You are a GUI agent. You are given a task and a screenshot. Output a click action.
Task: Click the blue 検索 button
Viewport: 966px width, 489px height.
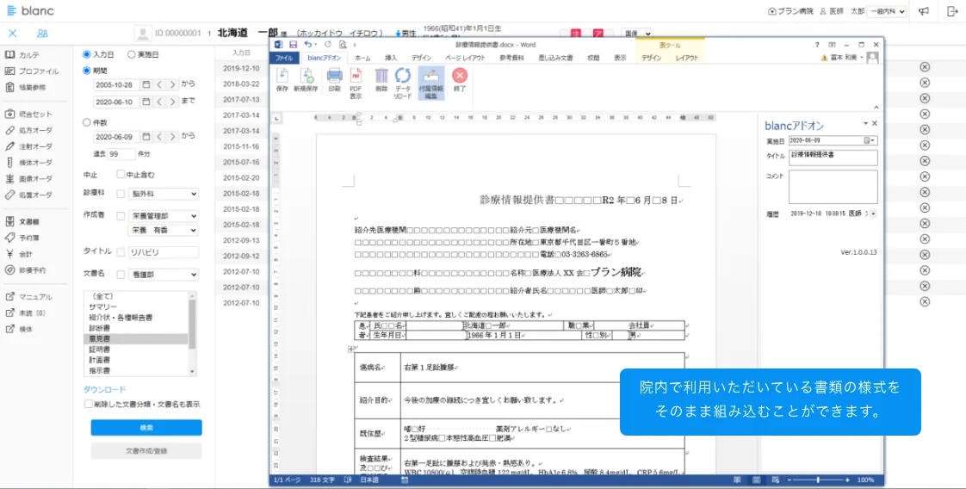(x=146, y=427)
